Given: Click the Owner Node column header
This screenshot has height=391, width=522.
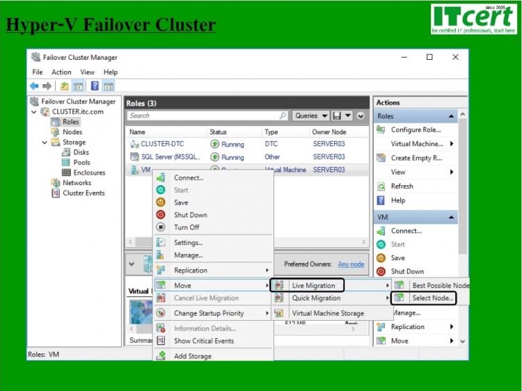Looking at the screenshot, I should (329, 132).
